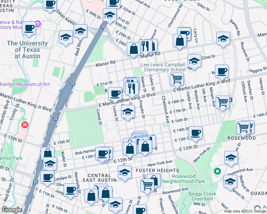Open school marker left of FOSTER HEIGHTS label

point(125,173)
